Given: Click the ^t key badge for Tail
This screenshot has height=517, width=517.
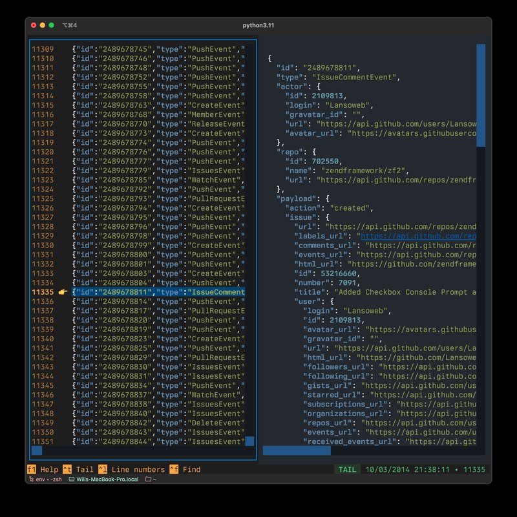Looking at the screenshot, I should coord(67,470).
